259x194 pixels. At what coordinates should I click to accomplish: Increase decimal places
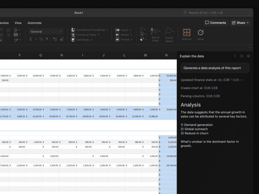click(55, 39)
